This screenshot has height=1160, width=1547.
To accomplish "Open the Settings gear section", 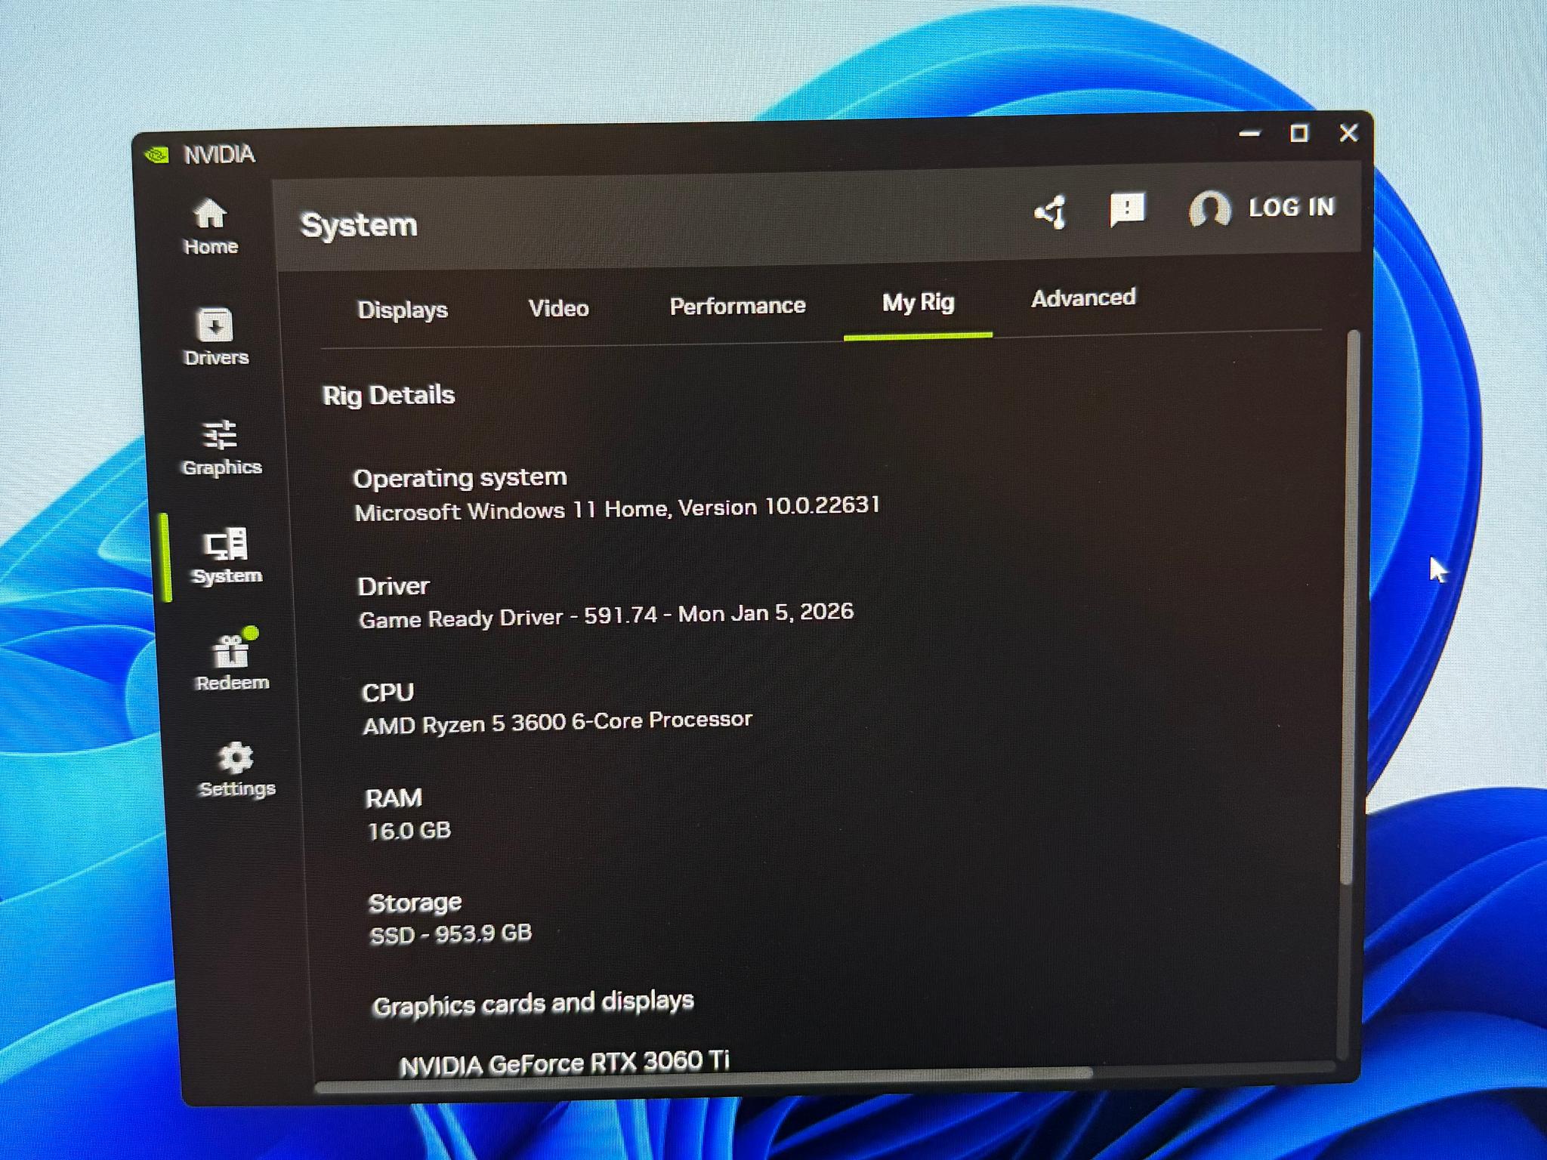I will (x=236, y=770).
